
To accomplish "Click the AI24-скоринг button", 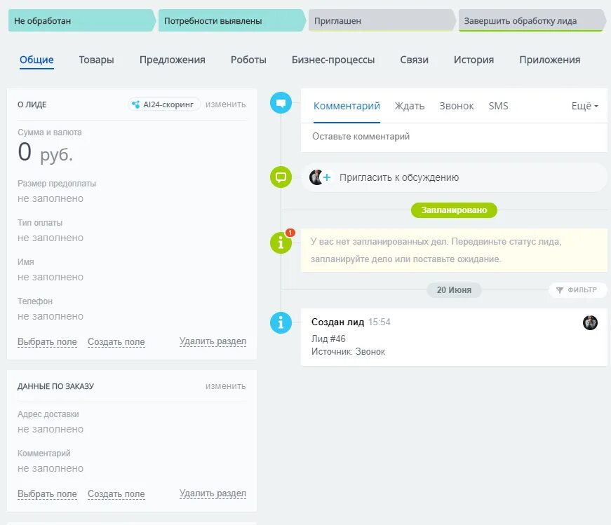I will tap(163, 104).
